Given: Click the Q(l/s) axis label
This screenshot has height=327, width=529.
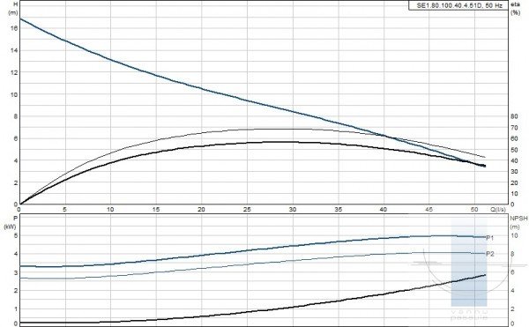Looking at the screenshot, I should click(x=498, y=210).
